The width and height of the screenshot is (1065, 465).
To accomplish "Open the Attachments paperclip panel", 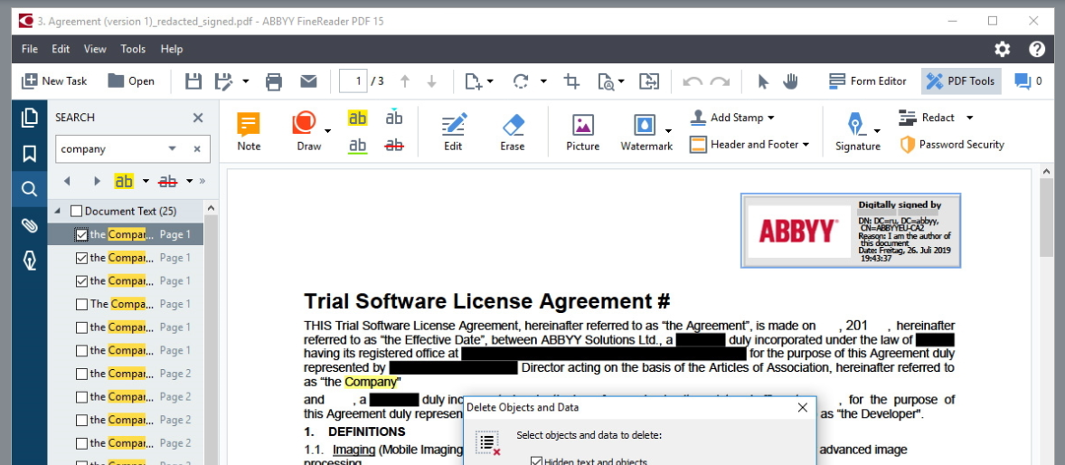I will [x=29, y=225].
